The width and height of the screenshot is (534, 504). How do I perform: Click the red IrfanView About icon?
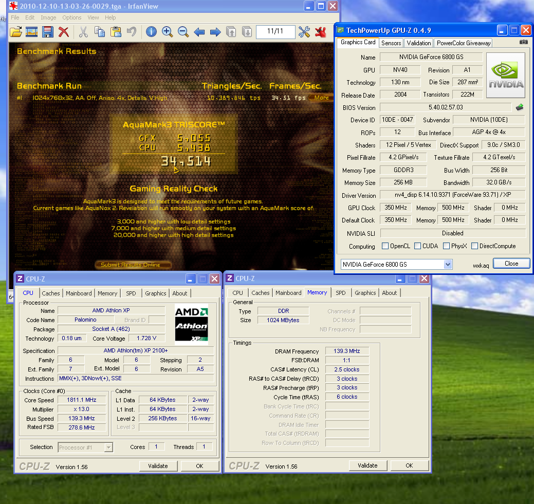(321, 32)
